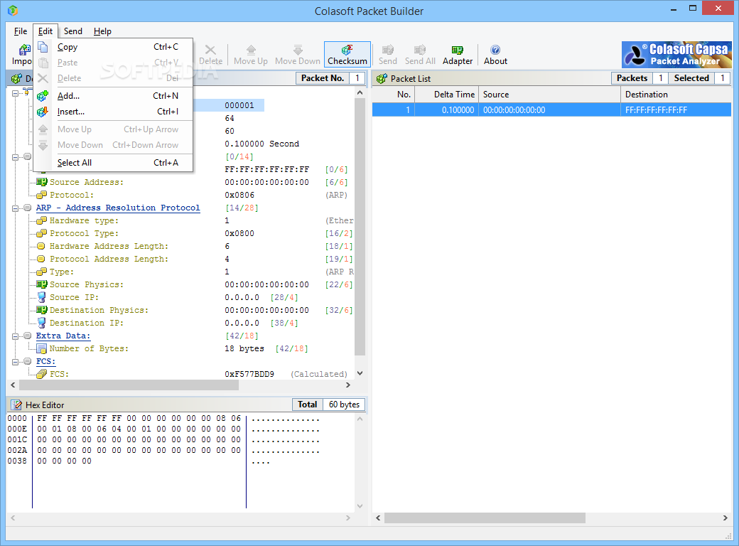
Task: Click the About help icon
Action: (x=495, y=55)
